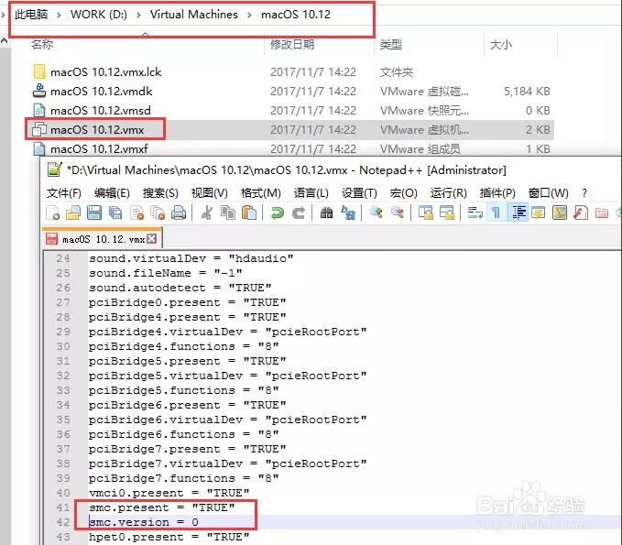Viewport: 622px width, 545px height.
Task: Toggle word wrap in the toolbar
Action: (x=475, y=213)
